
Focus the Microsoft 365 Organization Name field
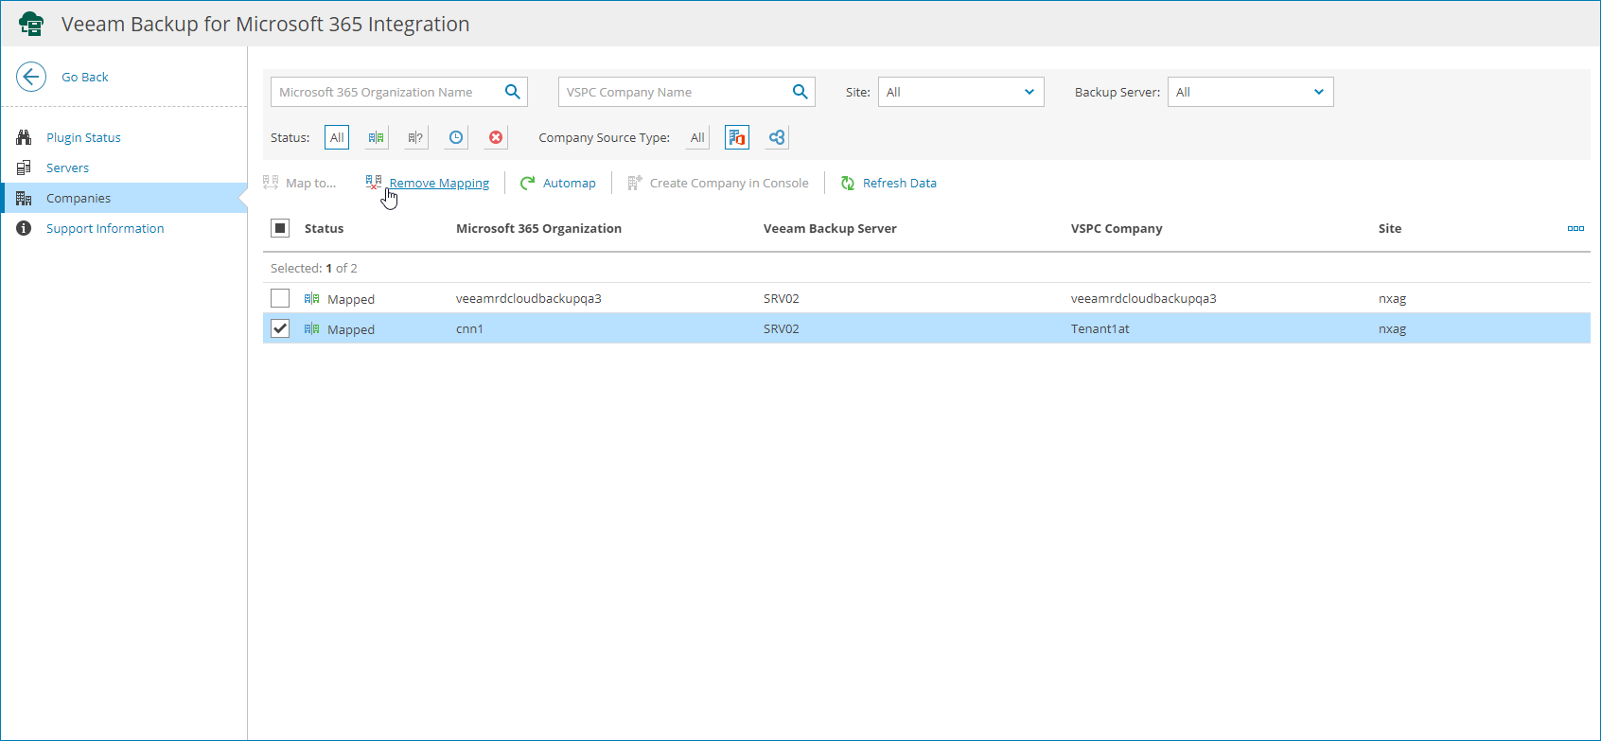(386, 92)
